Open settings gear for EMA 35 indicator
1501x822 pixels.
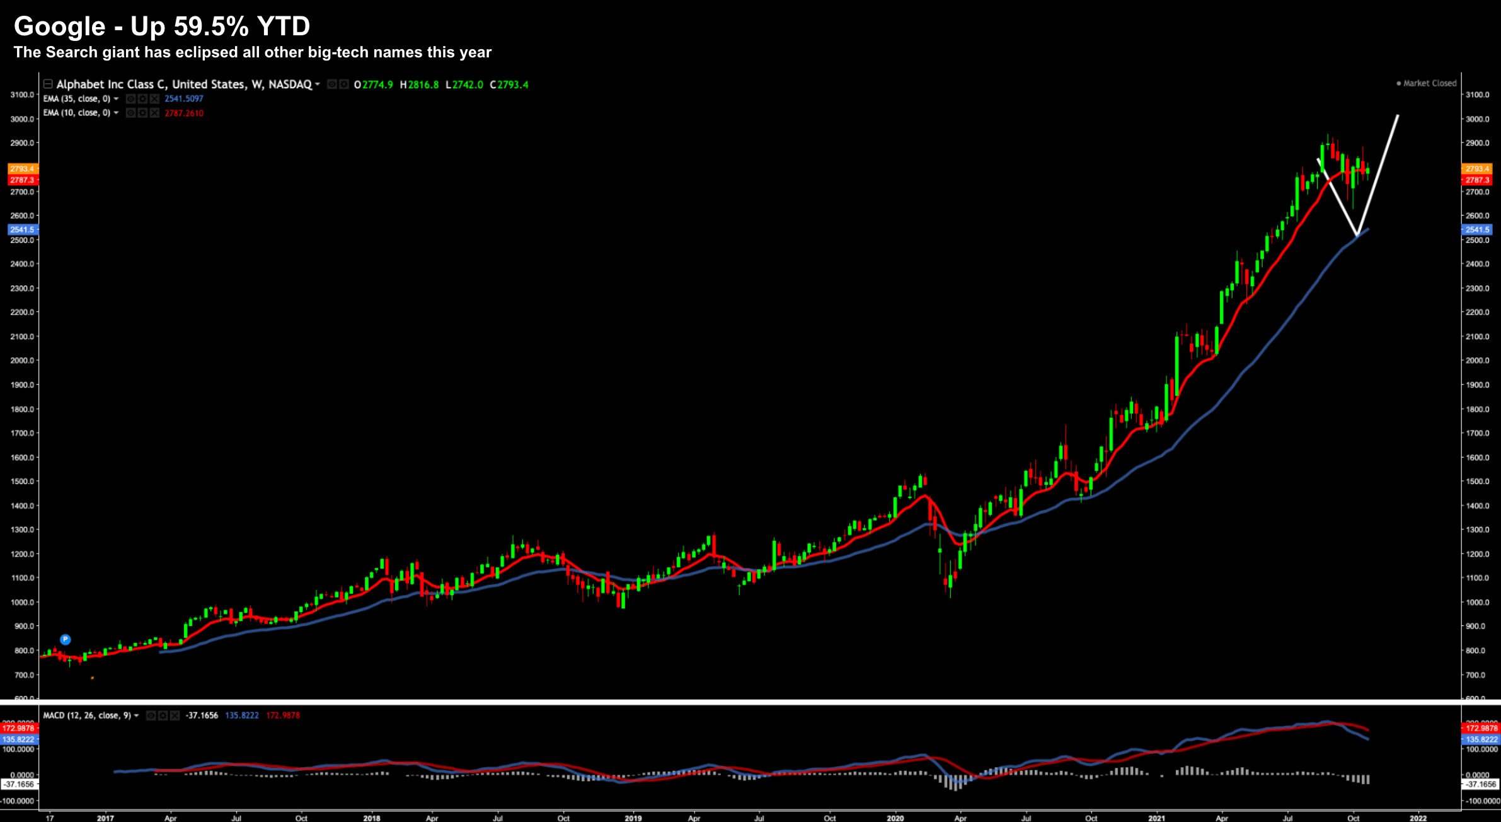point(142,99)
